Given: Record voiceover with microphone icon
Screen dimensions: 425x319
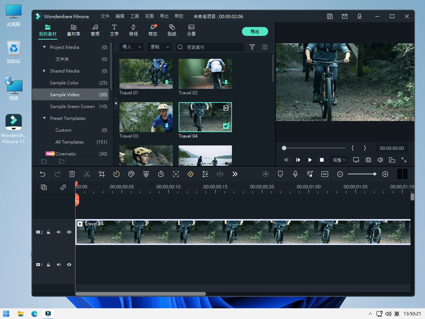Looking at the screenshot, I should (x=295, y=174).
